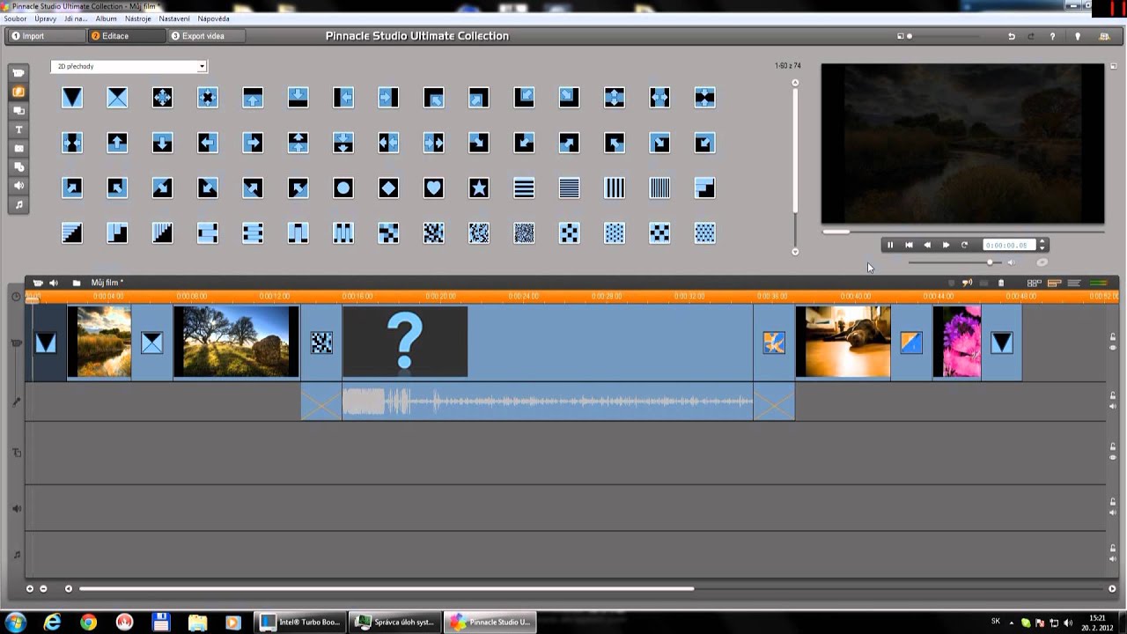Mute the original audio track
The width and height of the screenshot is (1127, 634).
pos(1113,407)
